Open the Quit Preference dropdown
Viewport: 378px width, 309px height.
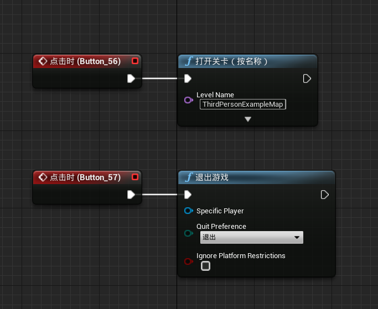252,237
